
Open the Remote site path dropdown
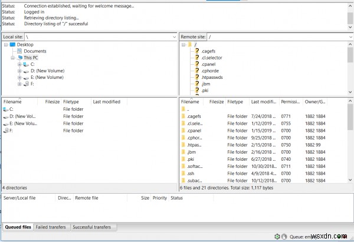click(x=350, y=37)
